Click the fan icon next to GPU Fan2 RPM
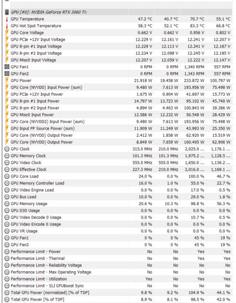The width and height of the screenshot is (236, 303). coord(7,74)
